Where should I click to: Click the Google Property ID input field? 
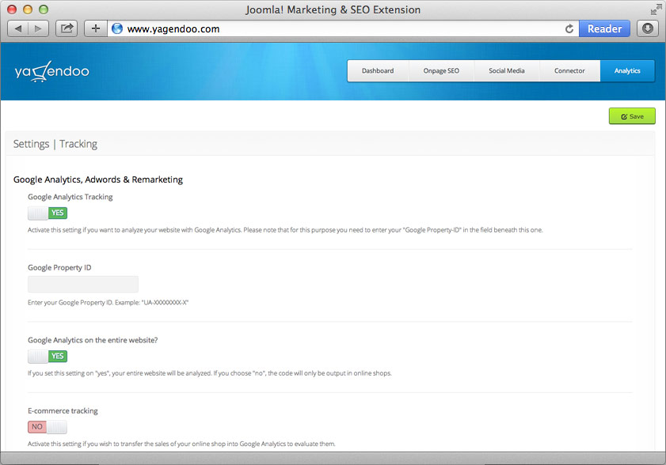click(83, 284)
